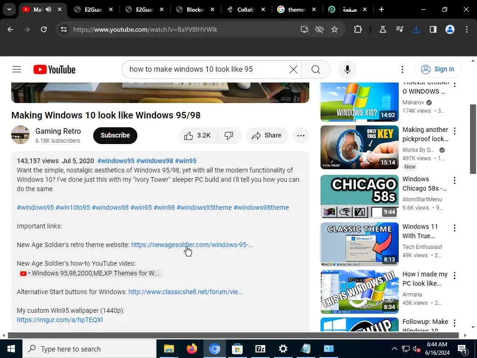Viewport: 477px width, 358px height.
Task: Open the Windows 95,98,2000,ME,XP Themes video link
Action: pyautogui.click(x=90, y=273)
